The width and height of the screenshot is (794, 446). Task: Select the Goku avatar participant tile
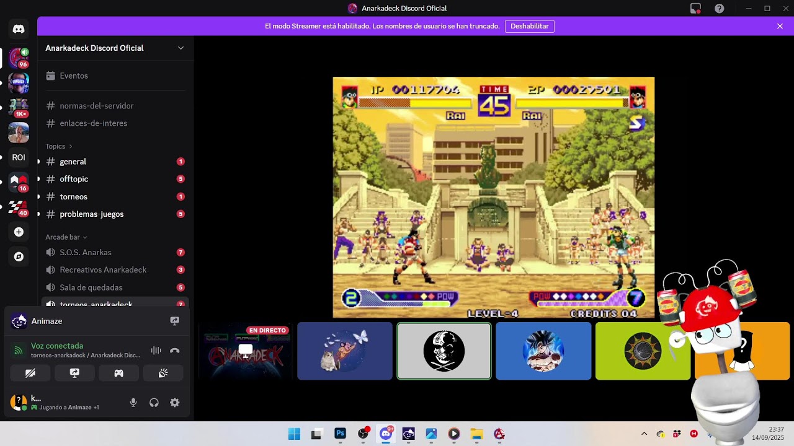point(543,351)
